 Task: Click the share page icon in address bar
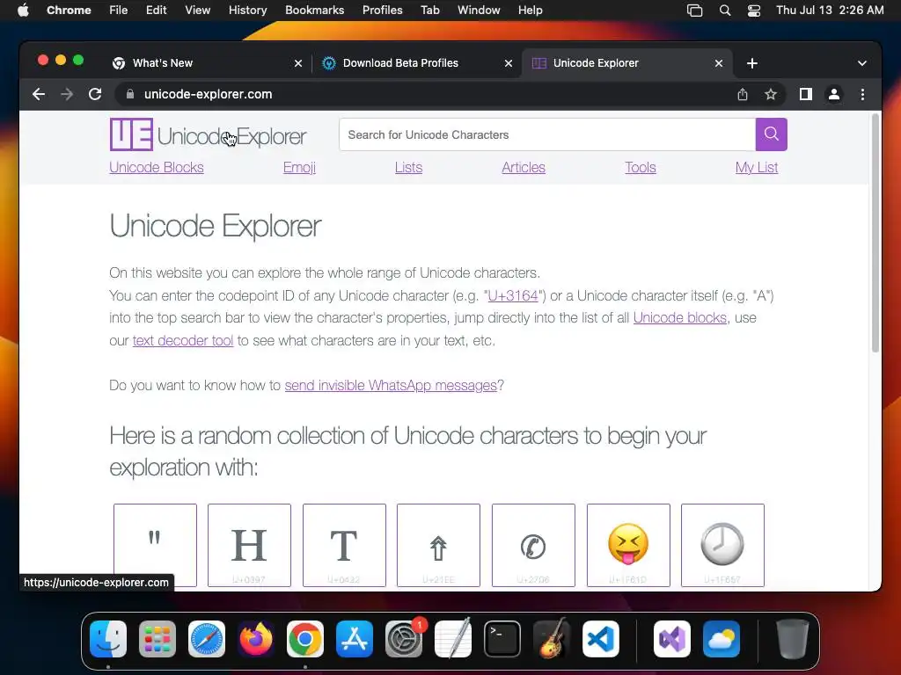[743, 94]
